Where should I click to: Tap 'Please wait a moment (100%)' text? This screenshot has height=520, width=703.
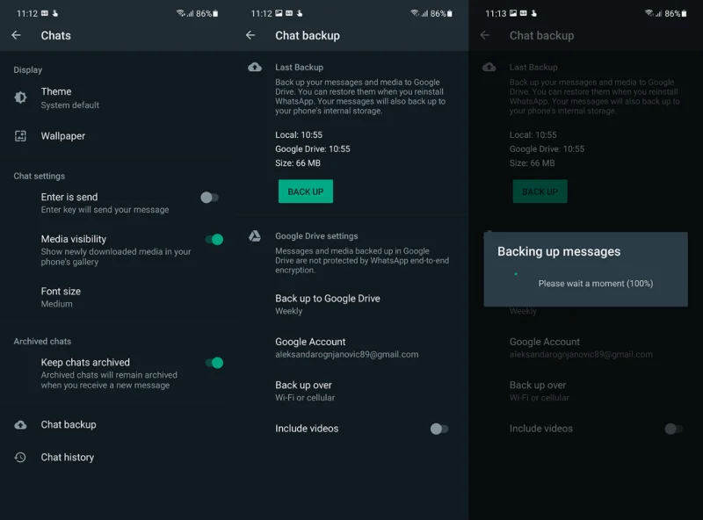[596, 284]
